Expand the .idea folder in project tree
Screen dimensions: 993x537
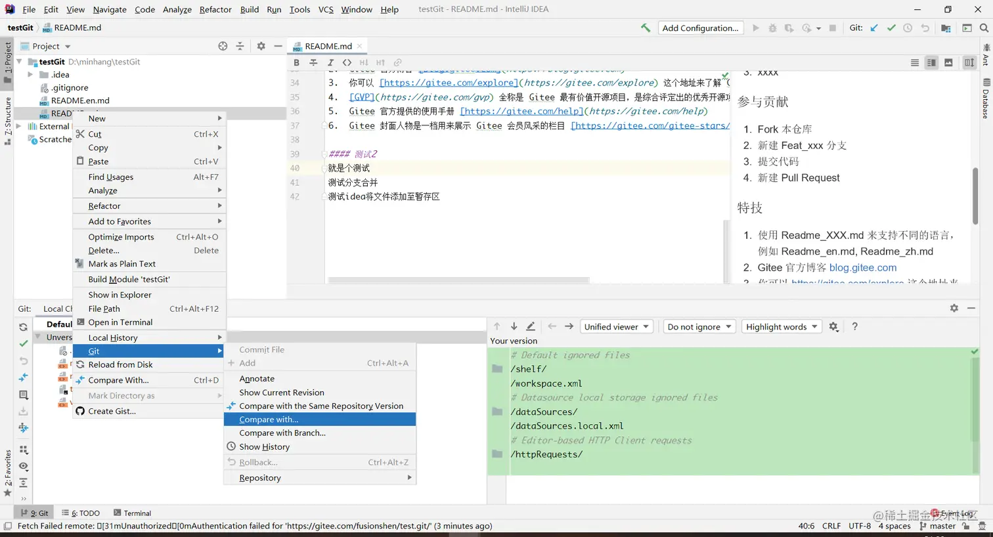point(30,75)
